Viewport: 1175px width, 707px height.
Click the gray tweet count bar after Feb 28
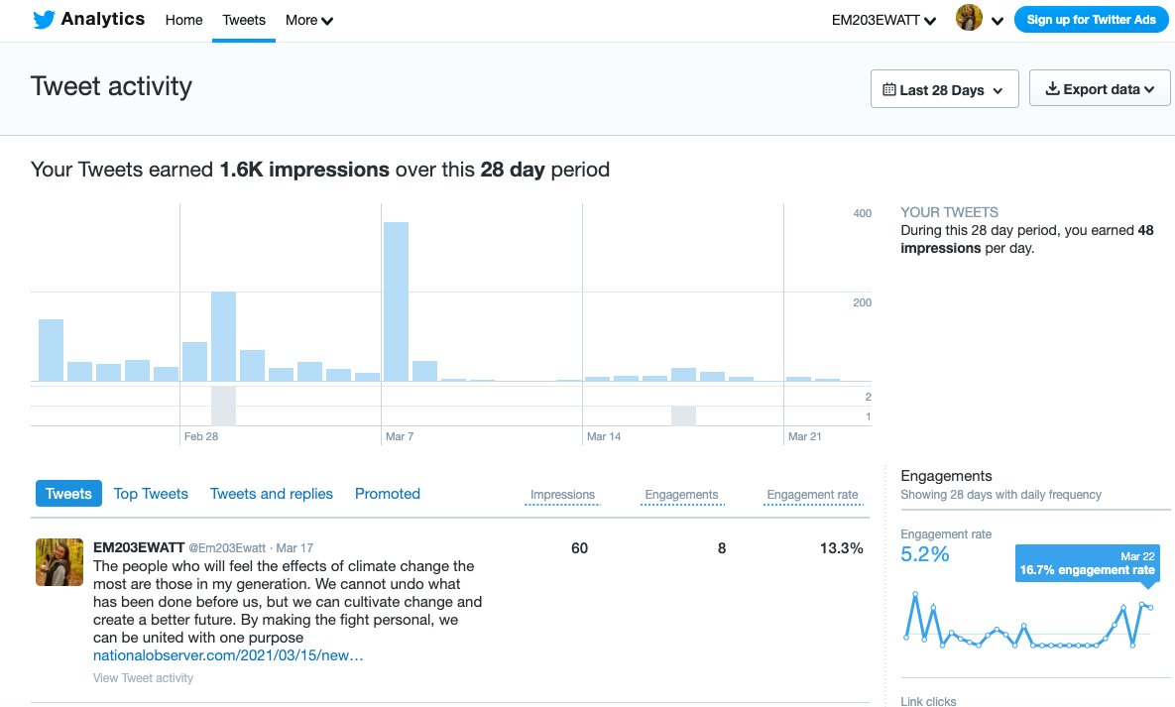223,406
